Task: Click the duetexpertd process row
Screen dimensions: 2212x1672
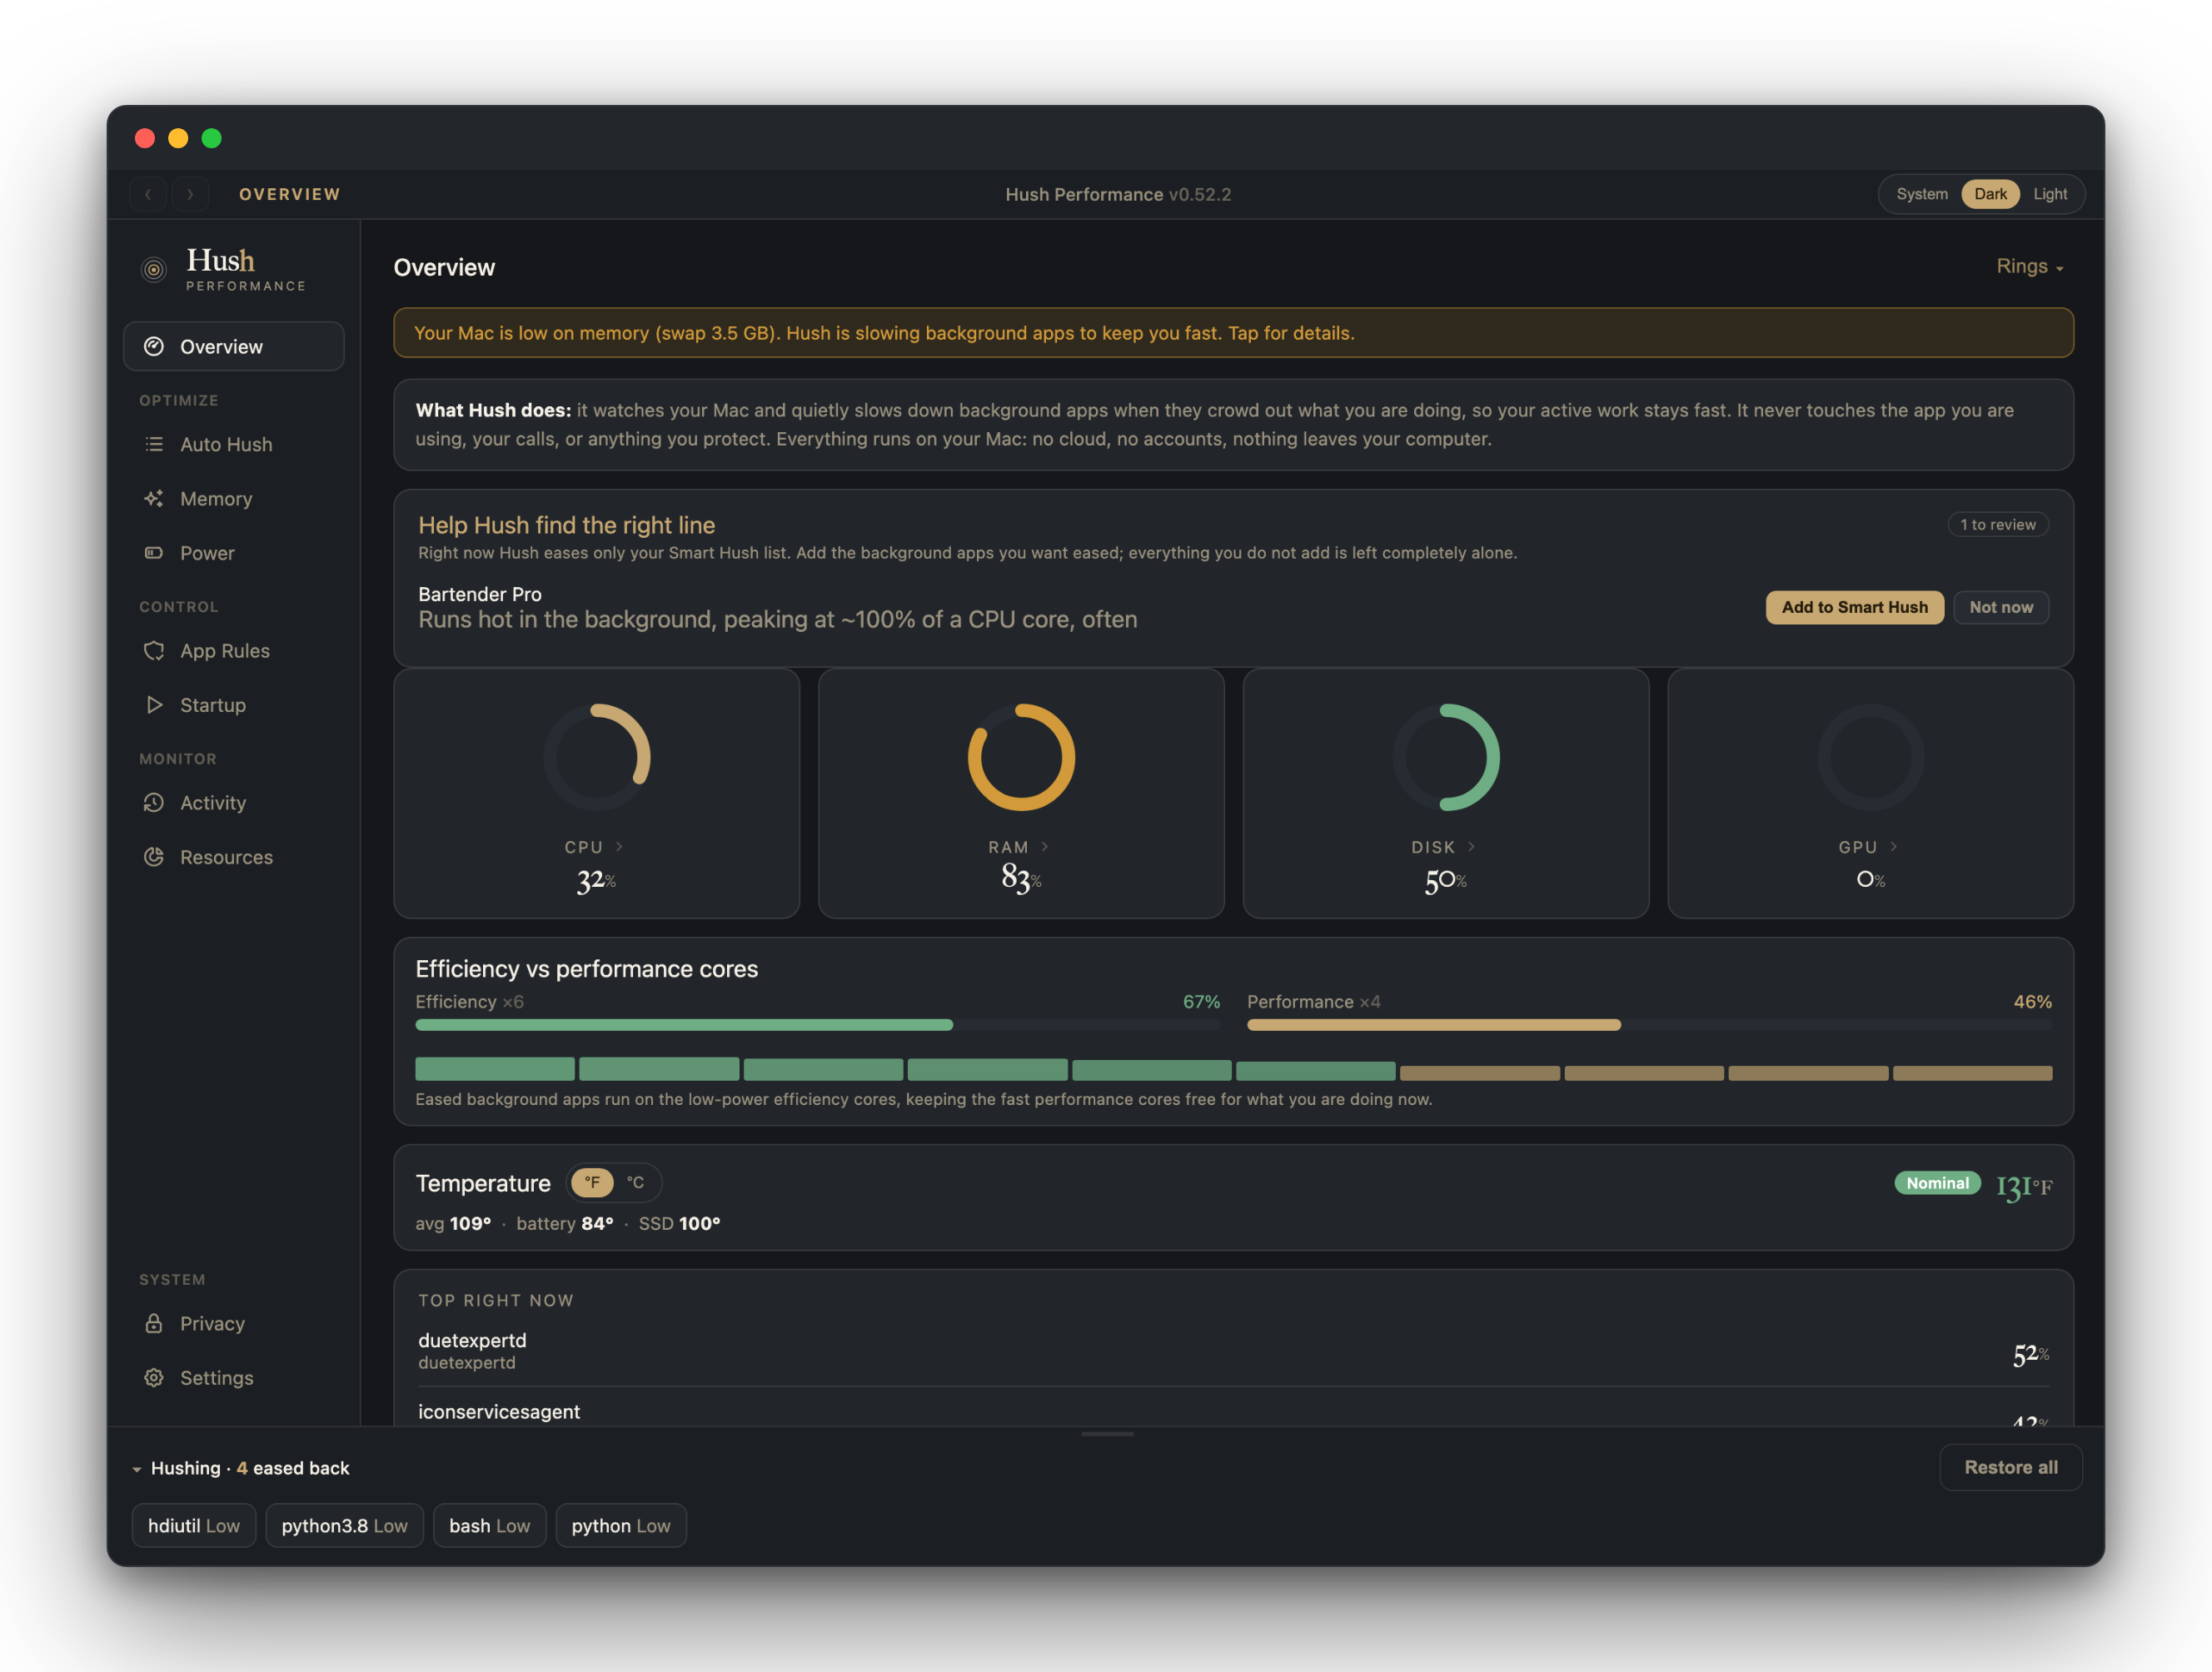Action: (1233, 1351)
